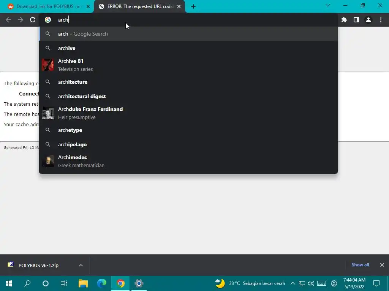This screenshot has width=389, height=291.
Task: Open Task View on taskbar
Action: click(64, 283)
